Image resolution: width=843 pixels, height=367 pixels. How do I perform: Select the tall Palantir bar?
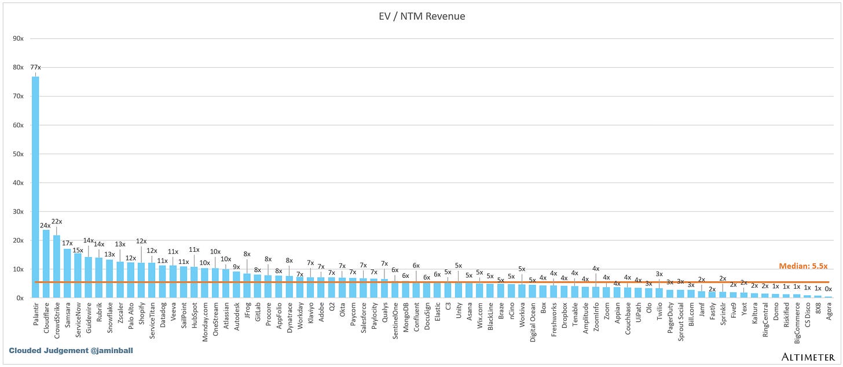coord(35,187)
